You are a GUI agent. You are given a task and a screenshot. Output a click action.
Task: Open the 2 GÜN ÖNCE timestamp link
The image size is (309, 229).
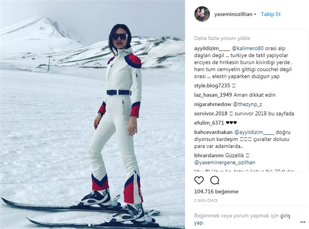point(206,200)
